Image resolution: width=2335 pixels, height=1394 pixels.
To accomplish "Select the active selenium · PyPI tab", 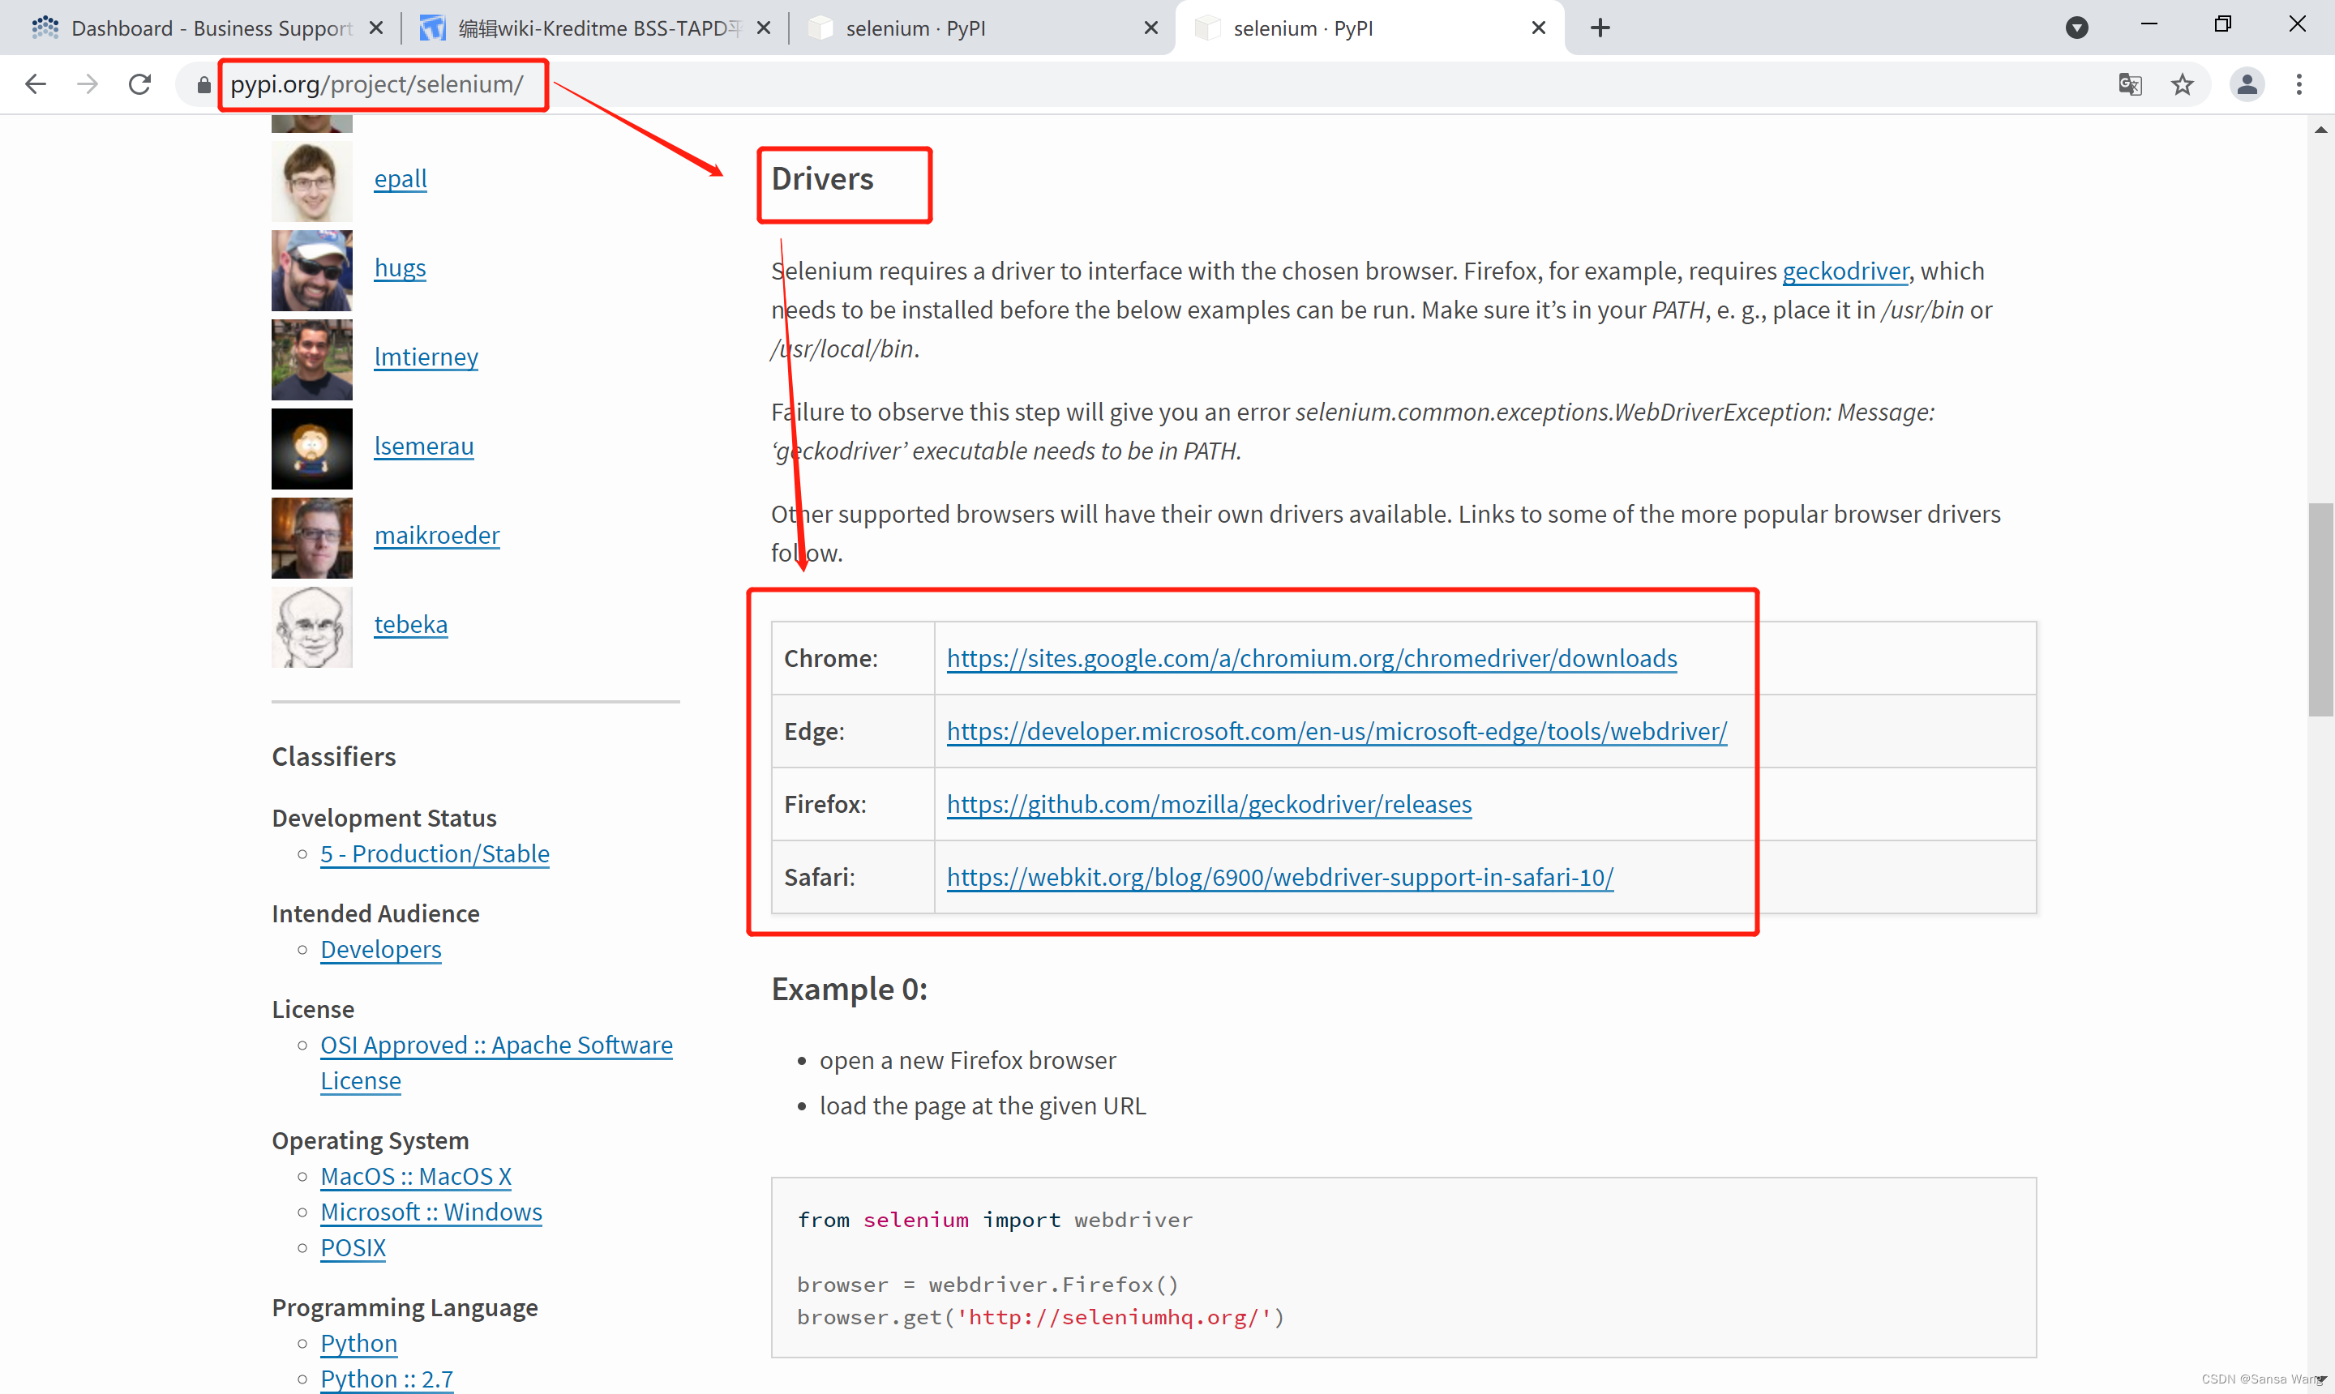I will click(x=1370, y=28).
